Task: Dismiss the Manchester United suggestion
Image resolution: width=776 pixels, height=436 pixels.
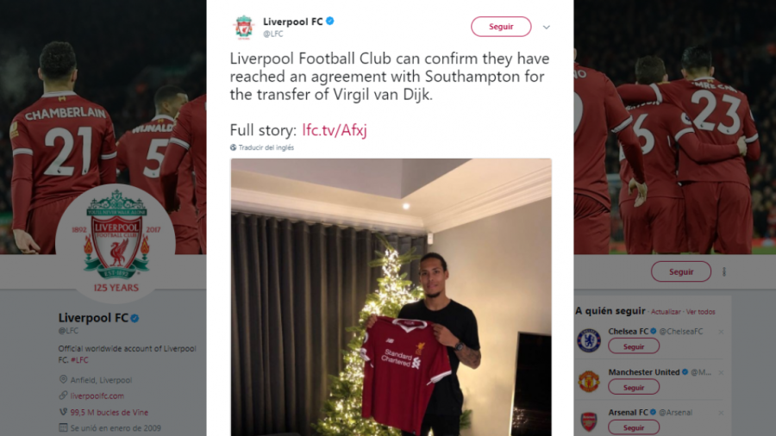Action: 722,372
